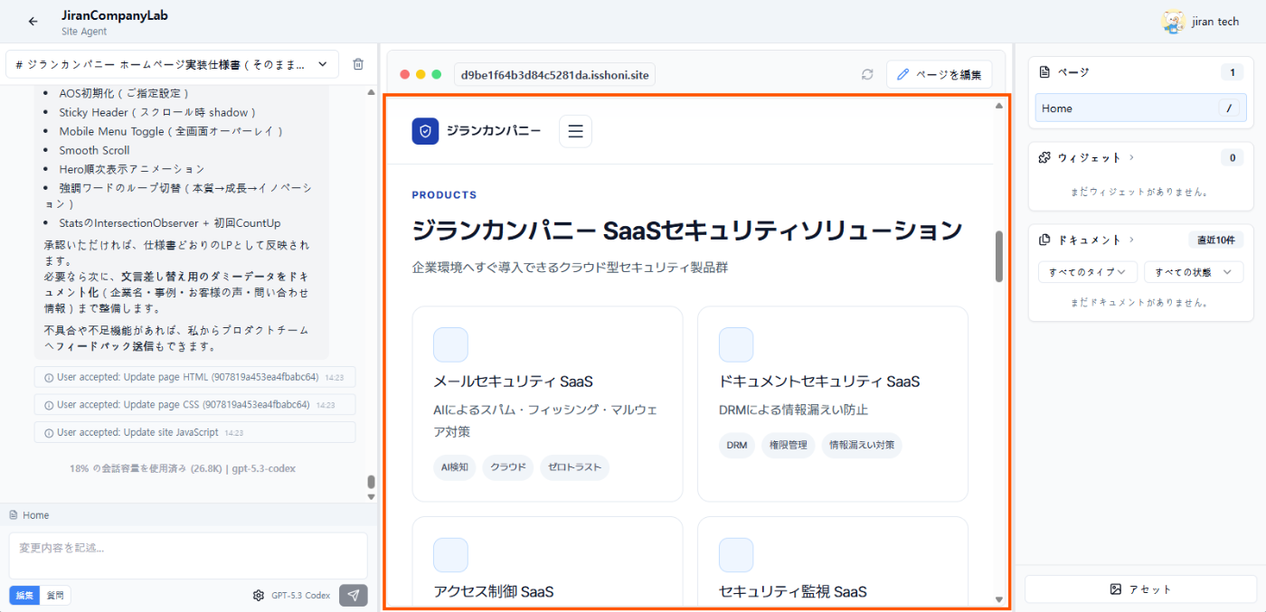This screenshot has width=1266, height=612.
Task: Send message with paper plane button
Action: (354, 595)
